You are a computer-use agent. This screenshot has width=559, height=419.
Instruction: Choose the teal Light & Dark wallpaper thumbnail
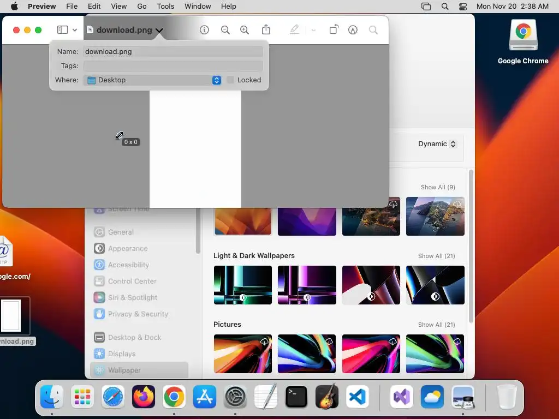(243, 285)
